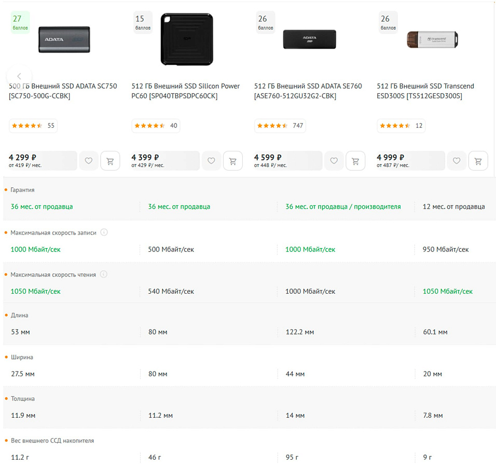
Task: Click 36 мес. от продавца / производителя value
Action: pos(343,207)
